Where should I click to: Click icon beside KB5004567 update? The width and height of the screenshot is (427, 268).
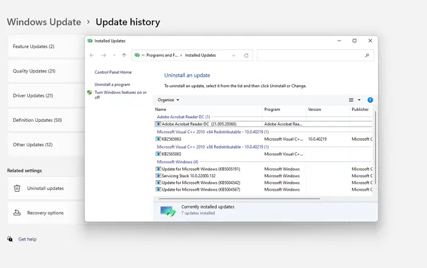pyautogui.click(x=158, y=189)
